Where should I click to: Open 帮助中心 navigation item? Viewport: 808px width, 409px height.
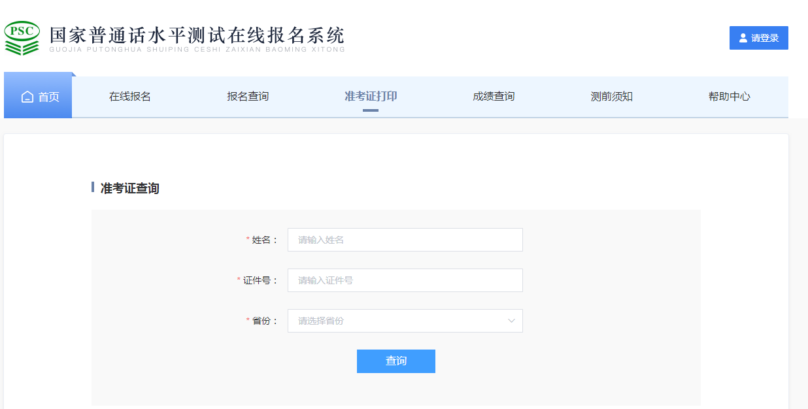pyautogui.click(x=729, y=97)
